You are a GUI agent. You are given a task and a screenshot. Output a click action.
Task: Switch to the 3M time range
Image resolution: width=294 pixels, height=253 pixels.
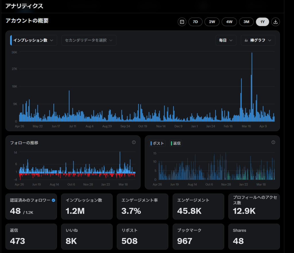pyautogui.click(x=246, y=22)
